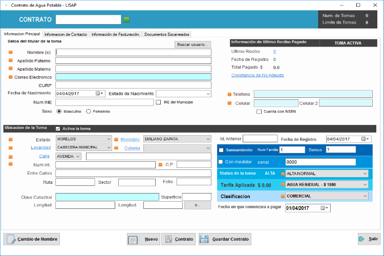
Task: Expand the Estado de Nacimiento dropdown
Action: (x=207, y=94)
